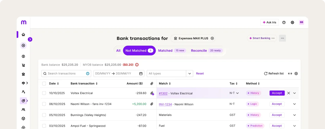Accept the Naomi Wilson match

point(277,104)
